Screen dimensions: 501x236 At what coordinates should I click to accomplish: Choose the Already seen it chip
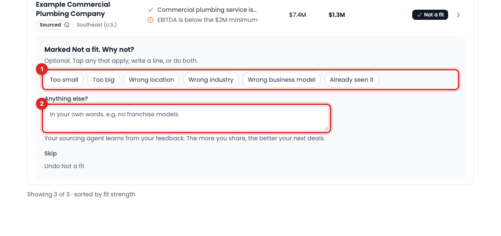tap(351, 80)
